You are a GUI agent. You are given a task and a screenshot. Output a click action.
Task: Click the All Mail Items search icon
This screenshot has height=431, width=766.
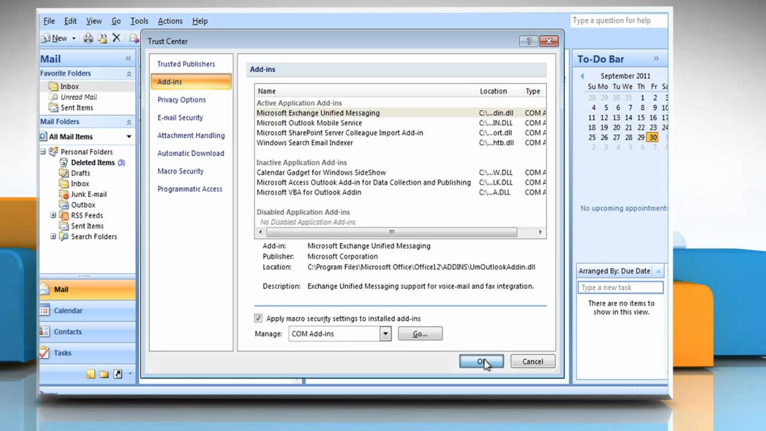[44, 136]
